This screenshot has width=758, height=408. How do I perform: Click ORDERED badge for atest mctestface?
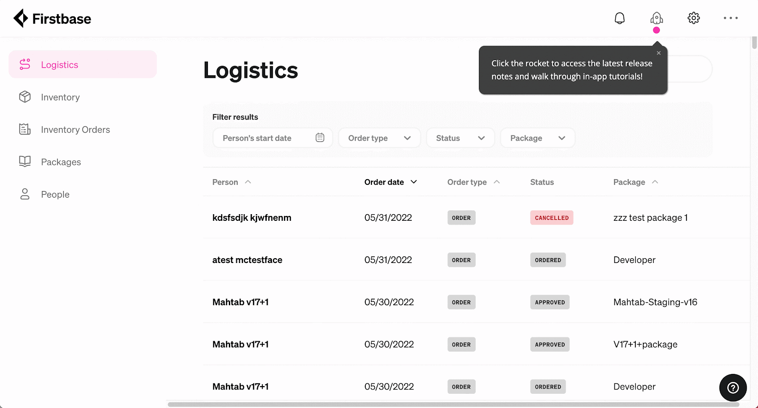point(548,260)
